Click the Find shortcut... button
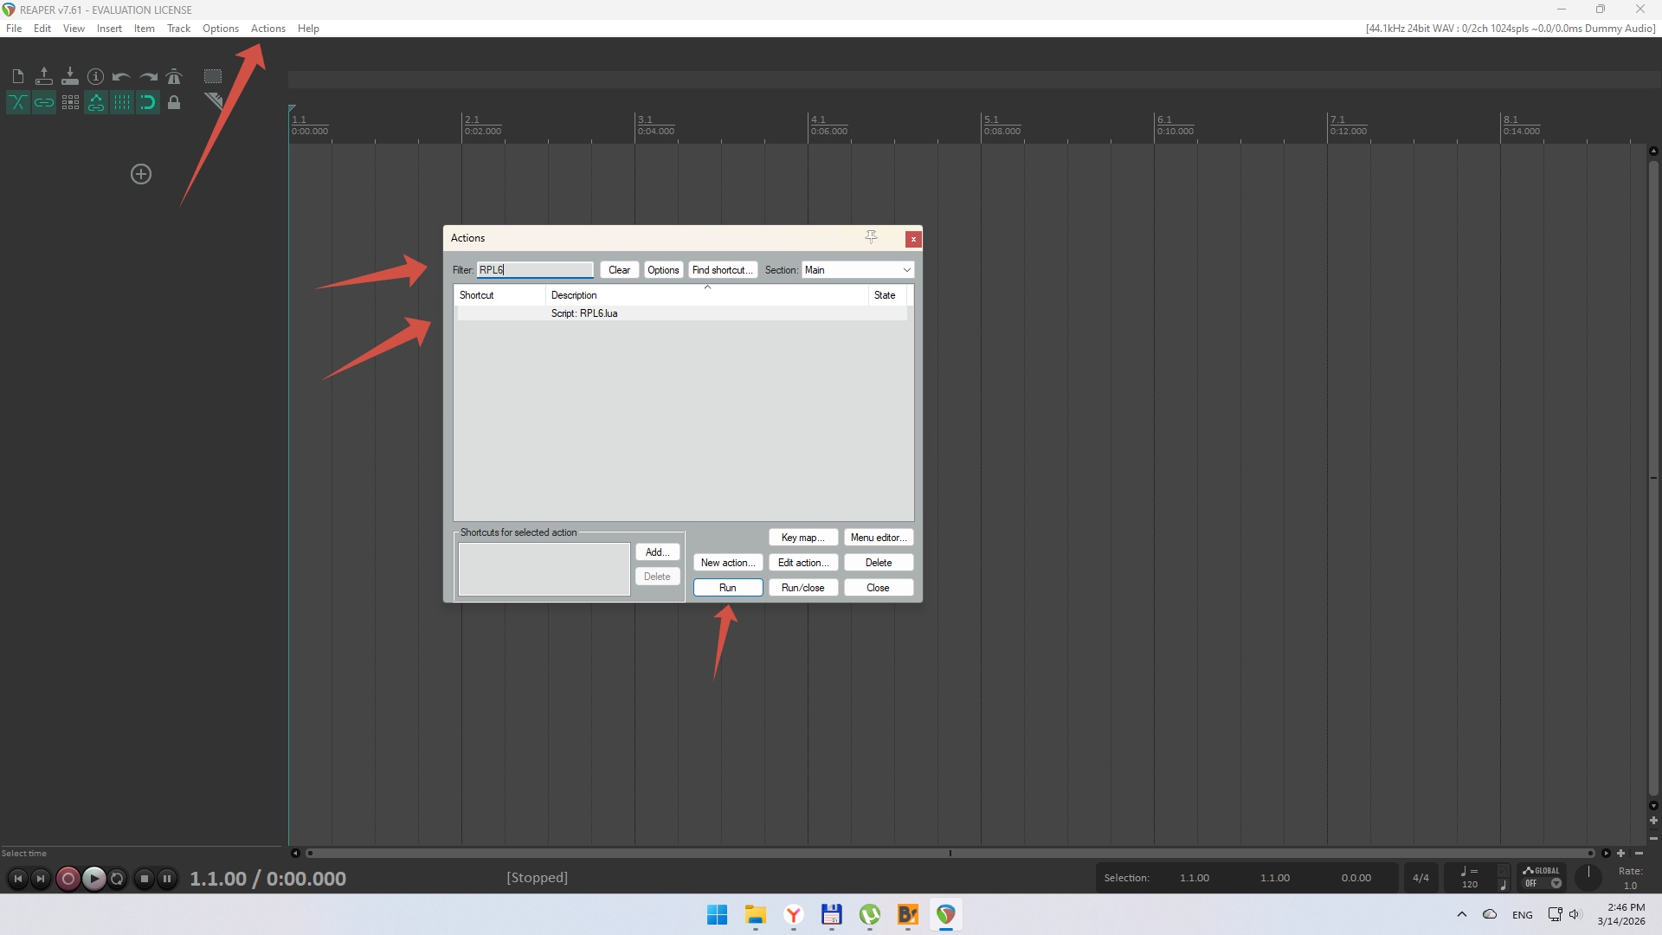The width and height of the screenshot is (1662, 935). pyautogui.click(x=722, y=270)
